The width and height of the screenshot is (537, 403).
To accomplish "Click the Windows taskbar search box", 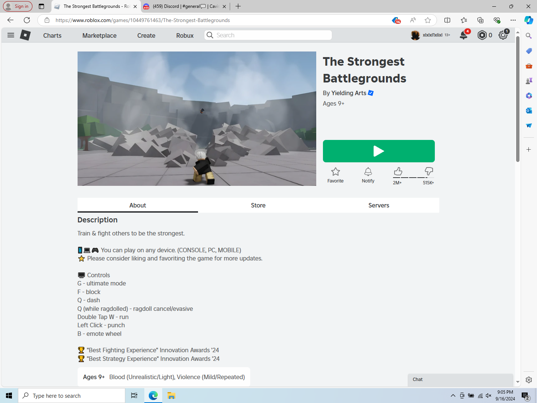I will point(72,396).
